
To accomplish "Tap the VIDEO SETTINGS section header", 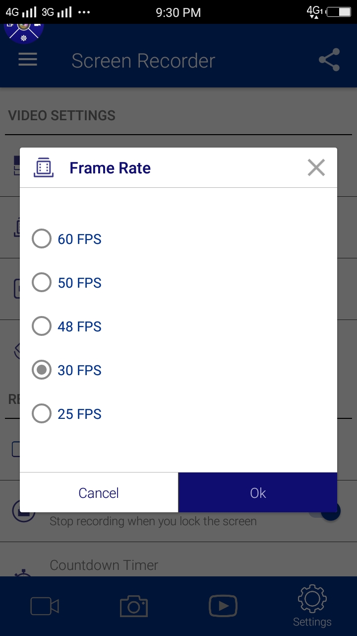I will (x=62, y=116).
